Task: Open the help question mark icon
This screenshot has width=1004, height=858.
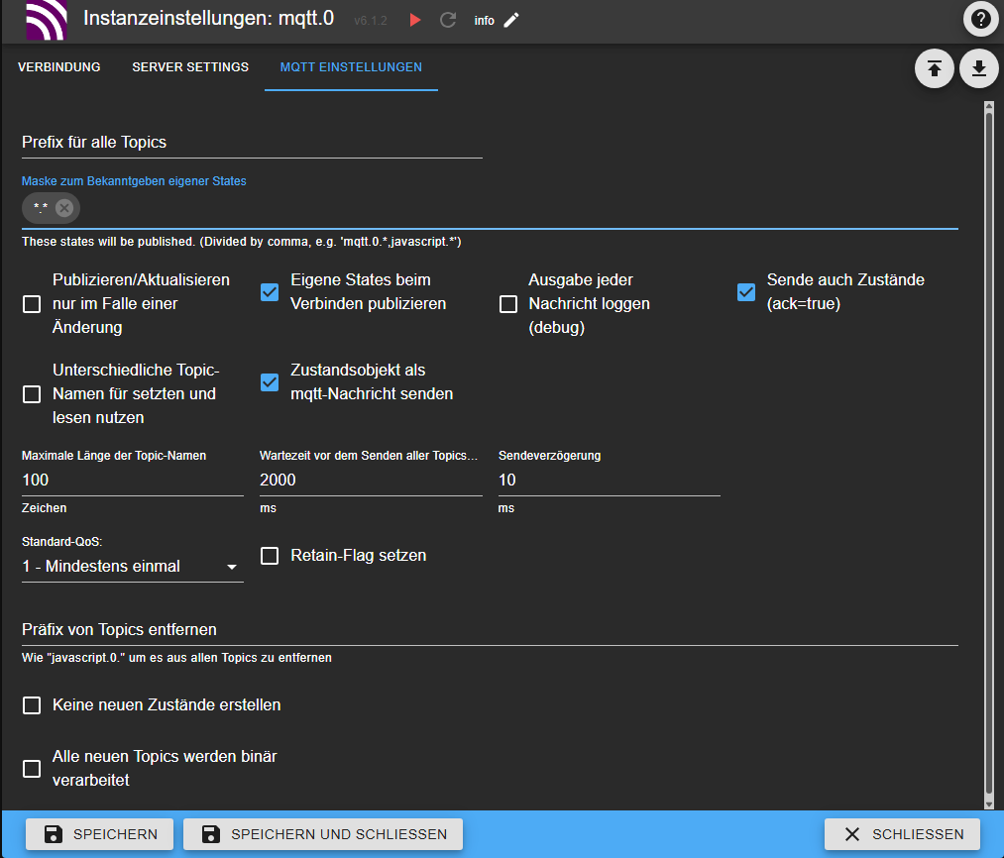Action: tap(980, 19)
